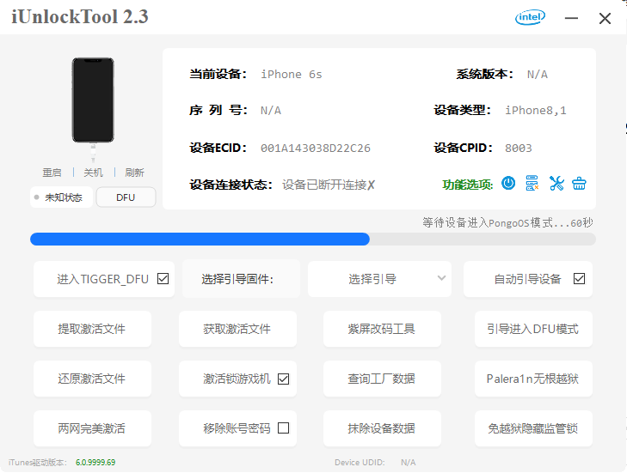
Task: Click 重启 to reboot the device
Action: (x=52, y=173)
